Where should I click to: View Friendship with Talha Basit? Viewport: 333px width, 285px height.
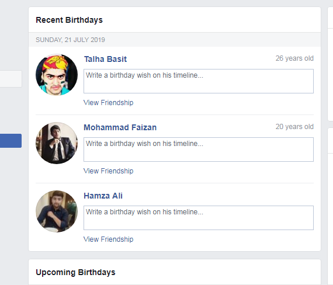coord(108,103)
